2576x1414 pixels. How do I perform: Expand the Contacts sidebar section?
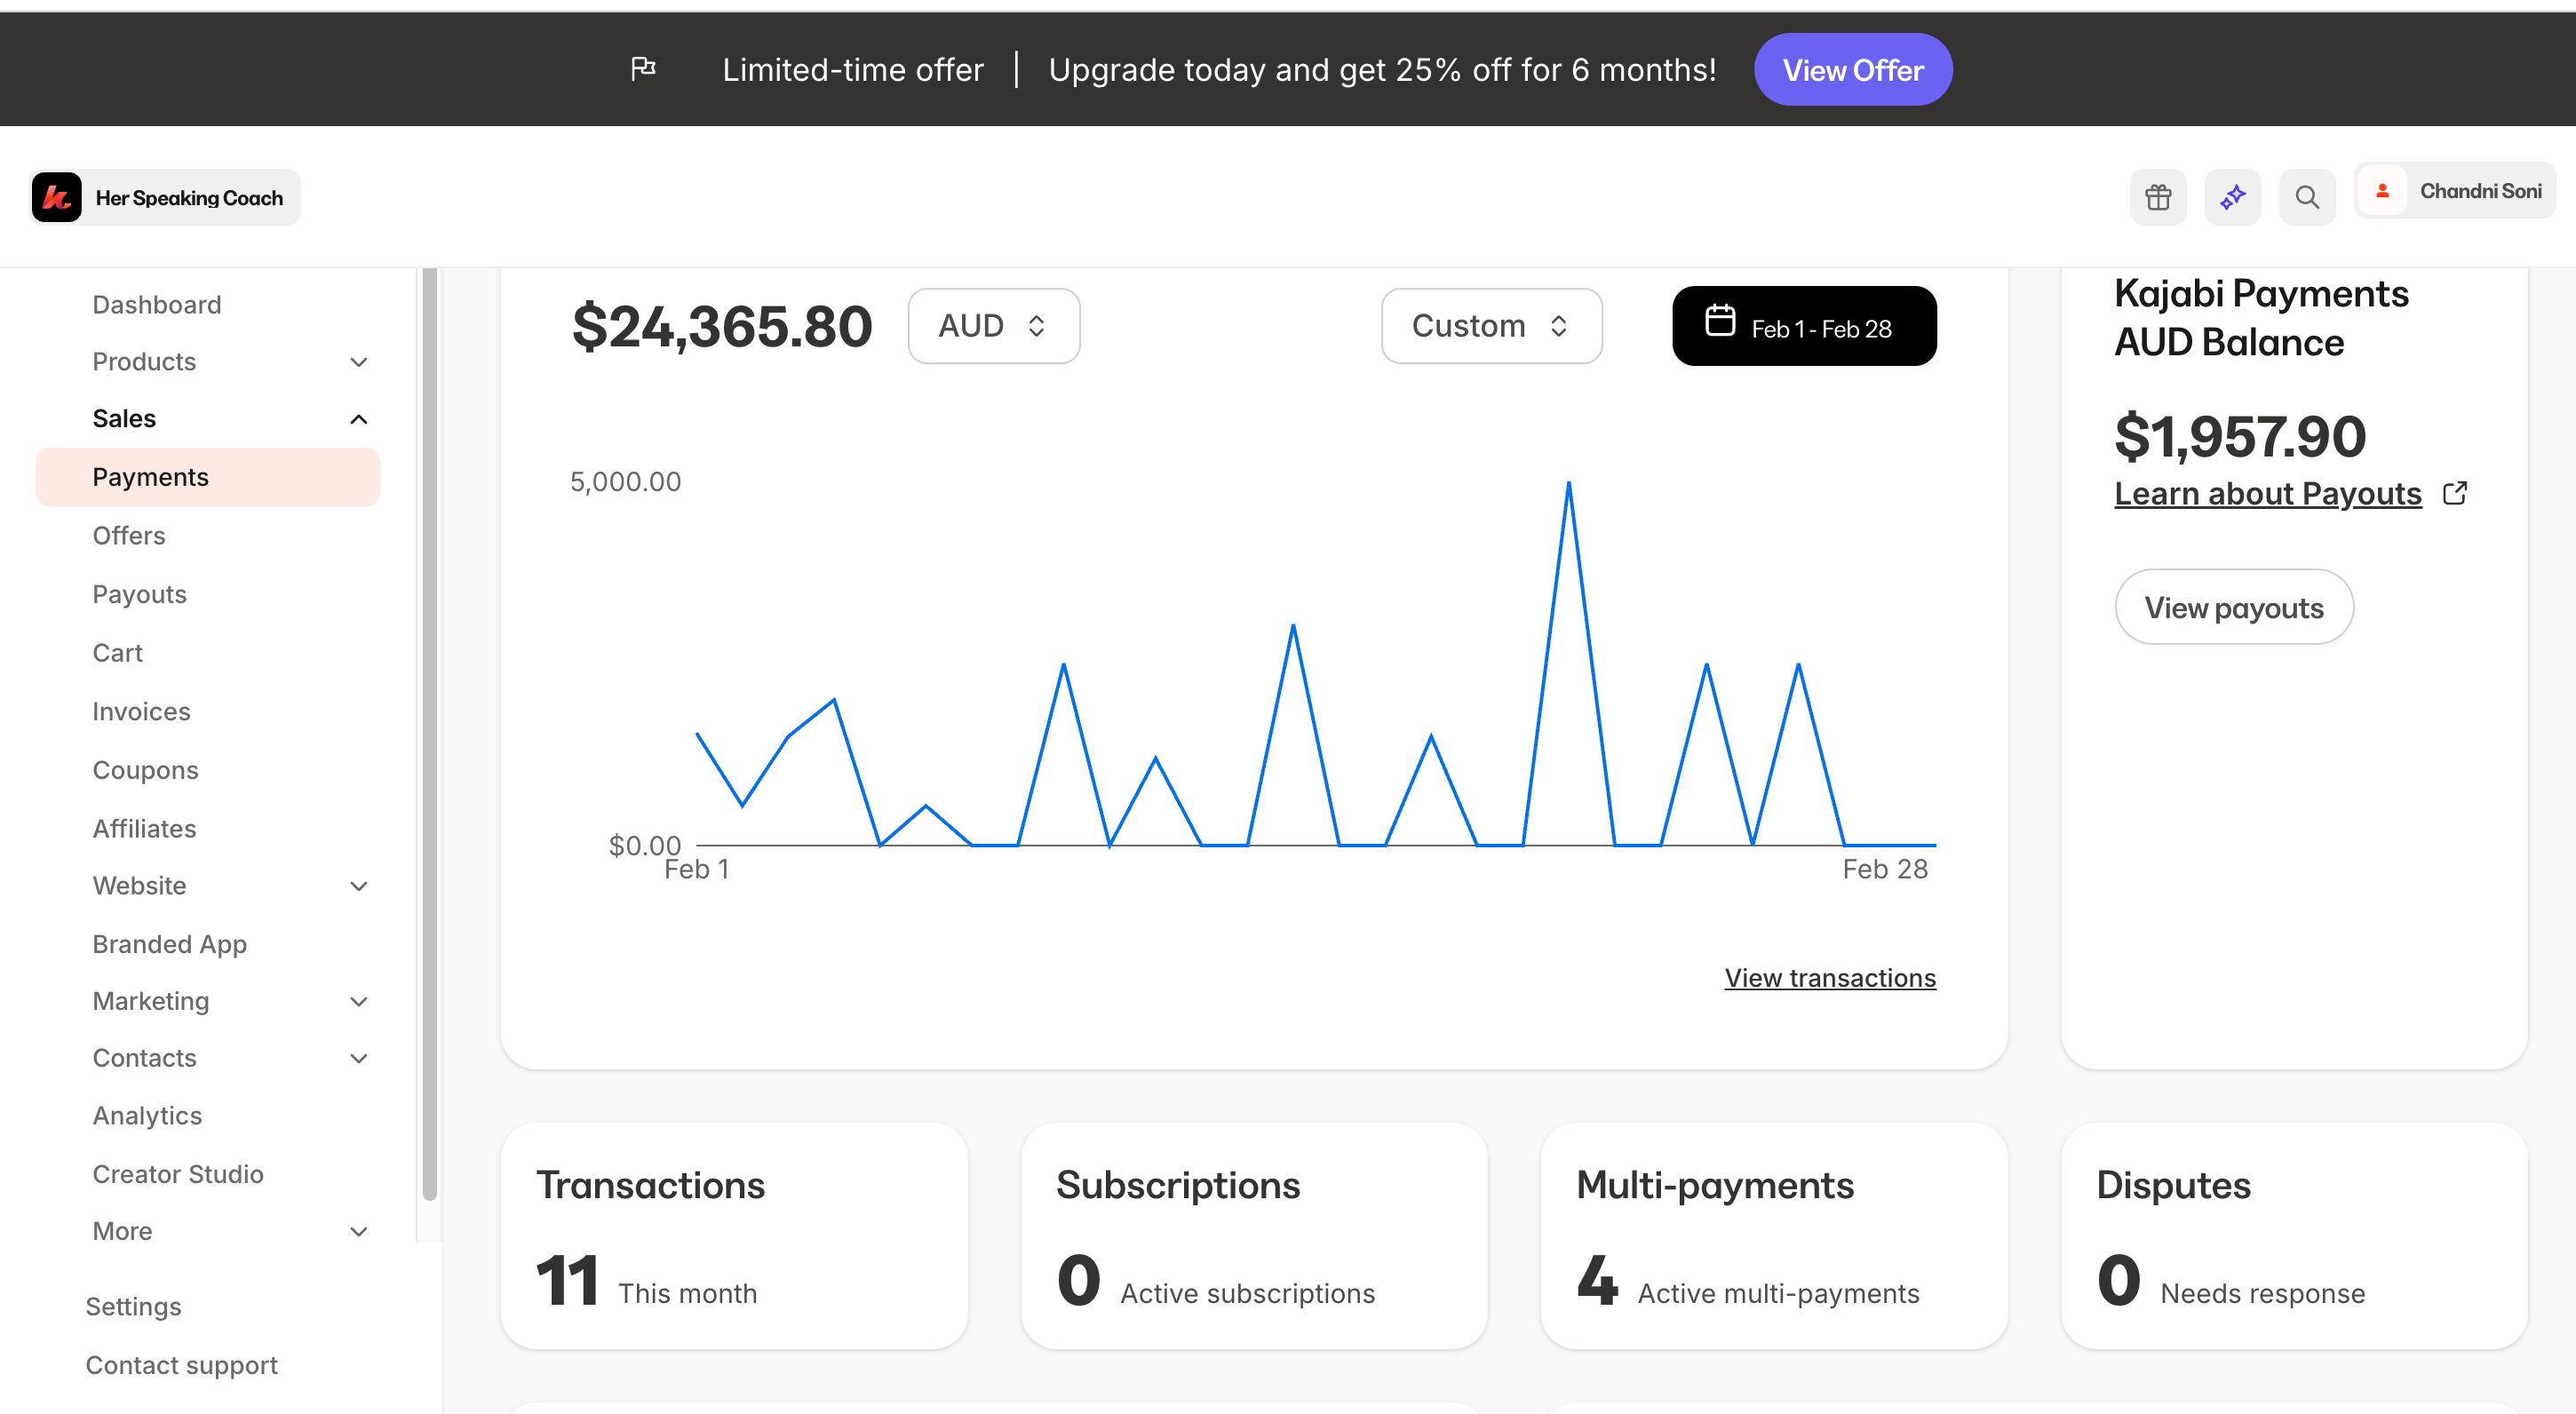pos(358,1058)
